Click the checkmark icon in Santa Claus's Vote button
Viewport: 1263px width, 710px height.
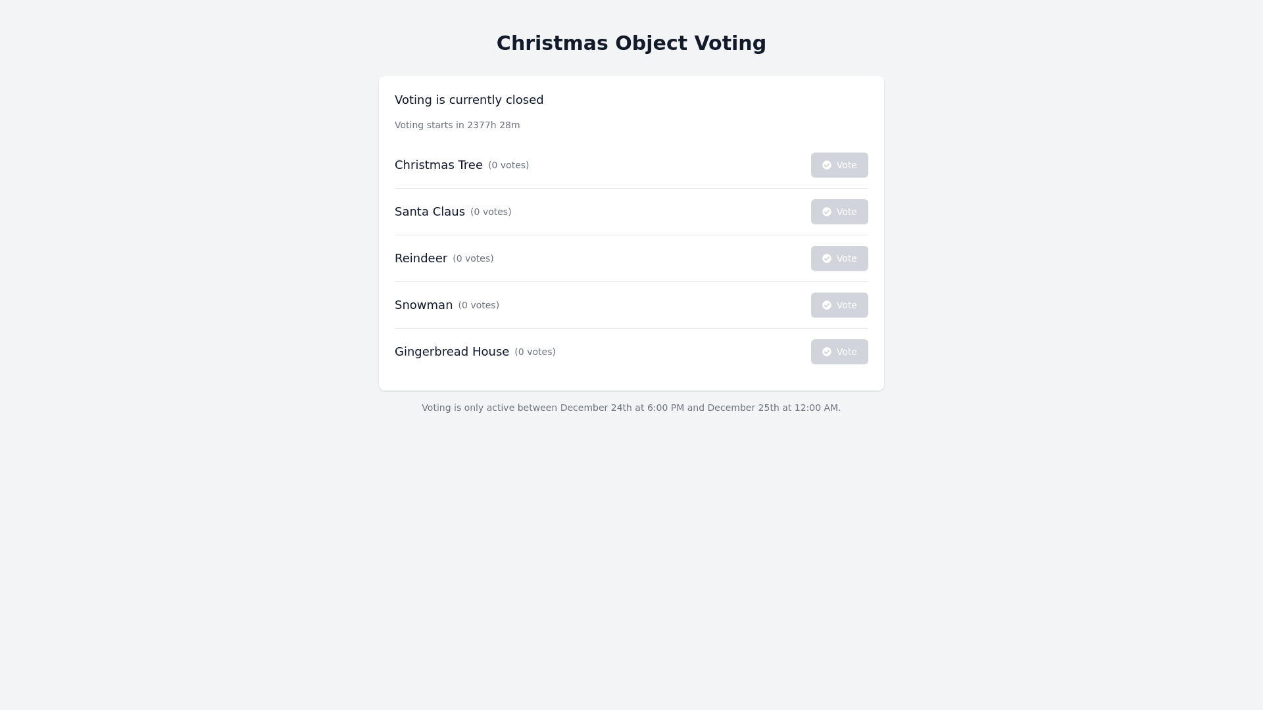[x=827, y=212]
